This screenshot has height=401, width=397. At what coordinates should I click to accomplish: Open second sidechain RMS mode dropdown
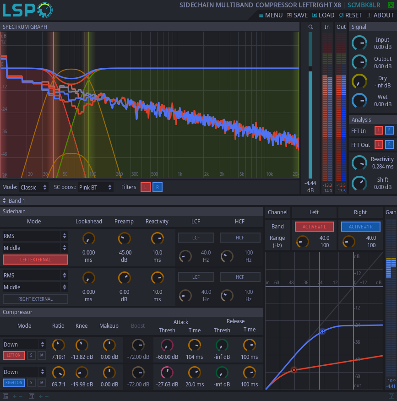(x=35, y=275)
